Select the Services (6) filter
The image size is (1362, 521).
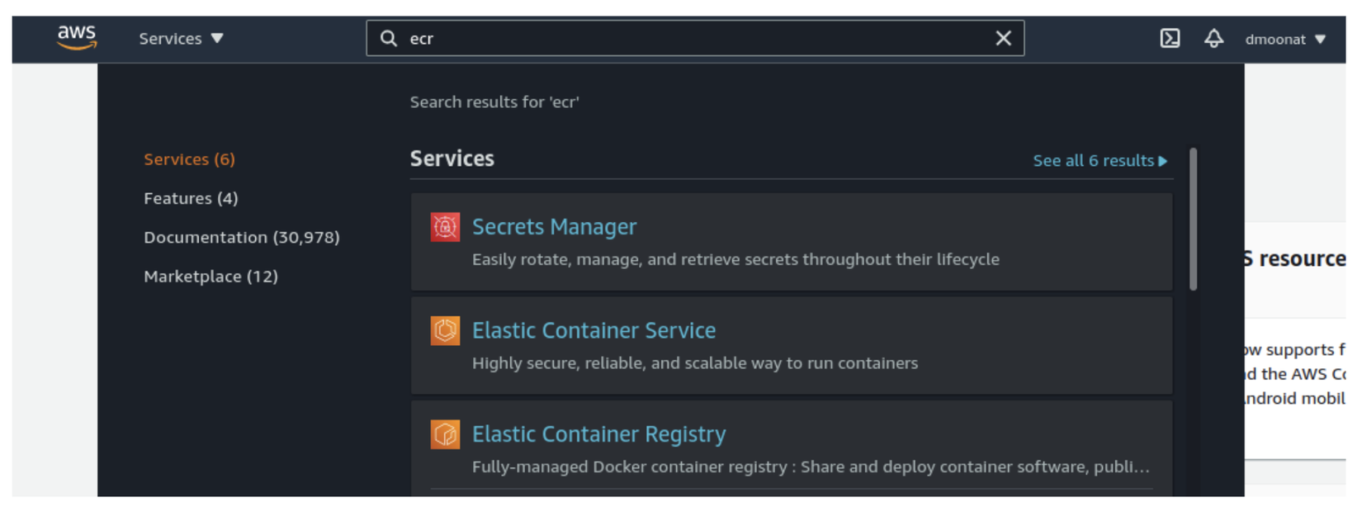(x=189, y=159)
